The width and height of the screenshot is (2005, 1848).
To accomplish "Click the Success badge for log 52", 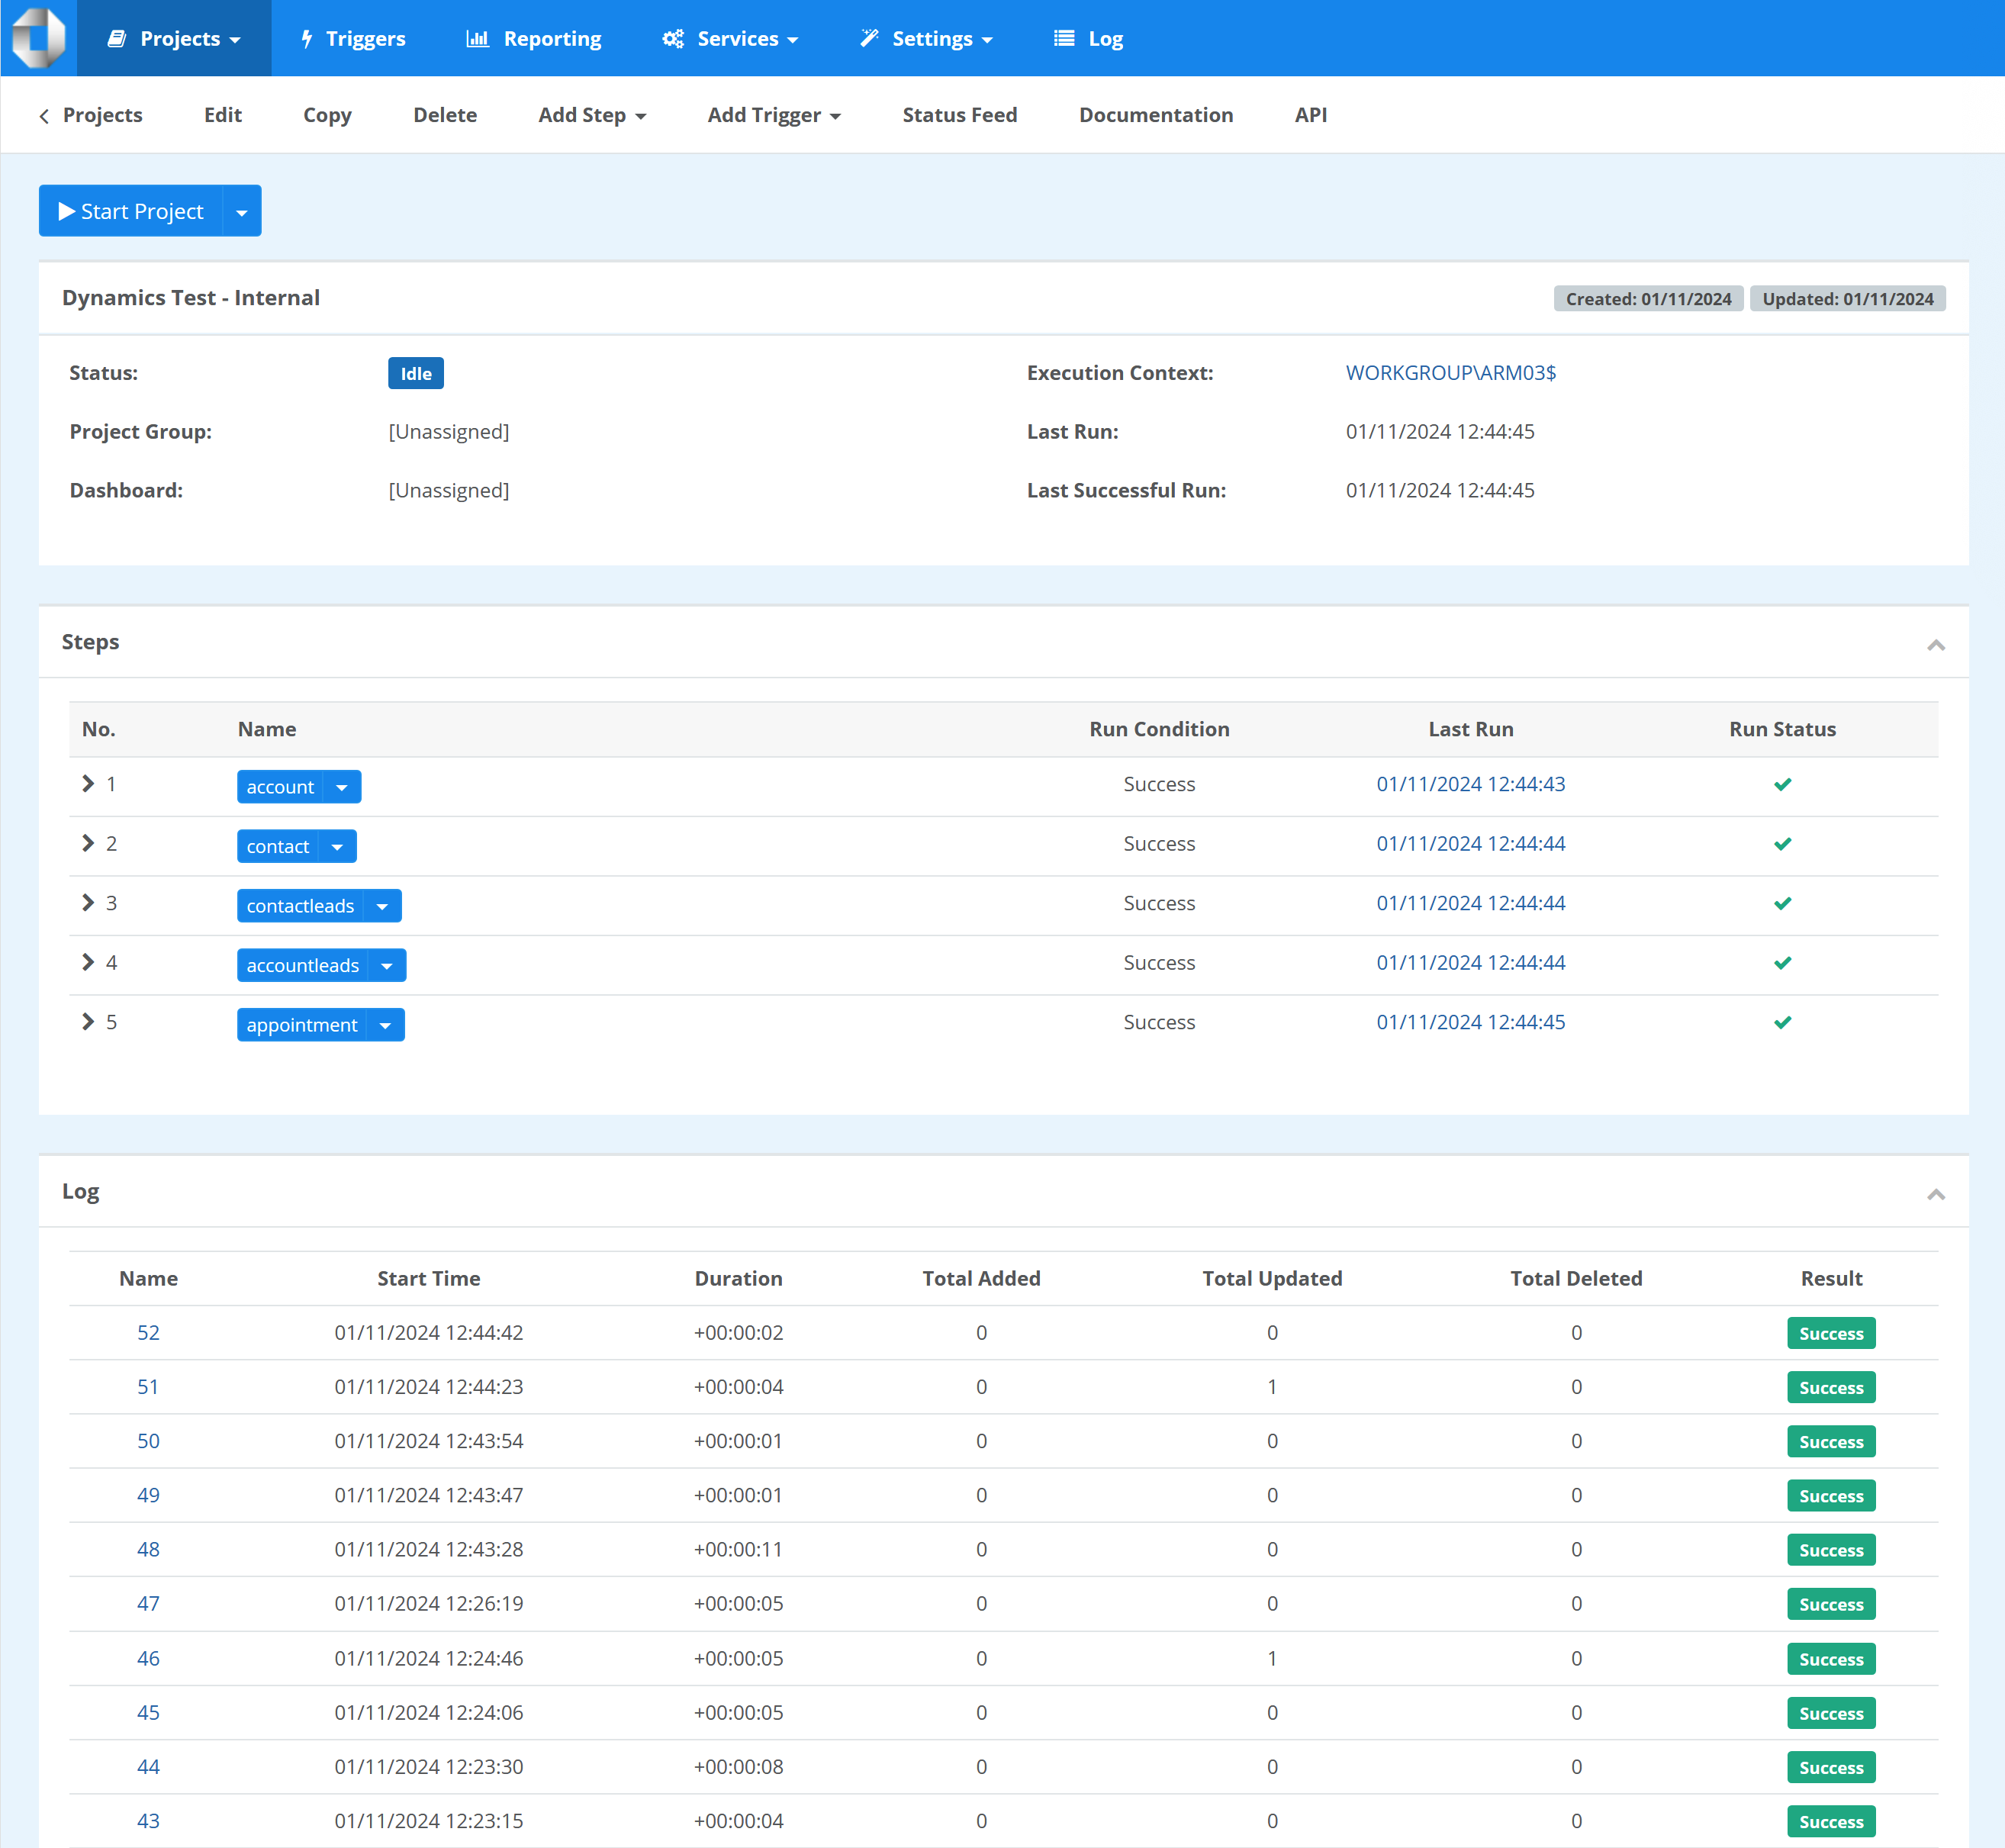I will tap(1831, 1333).
